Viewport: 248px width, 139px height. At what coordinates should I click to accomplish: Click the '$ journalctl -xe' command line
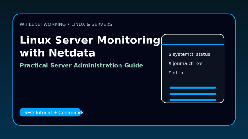click(185, 64)
